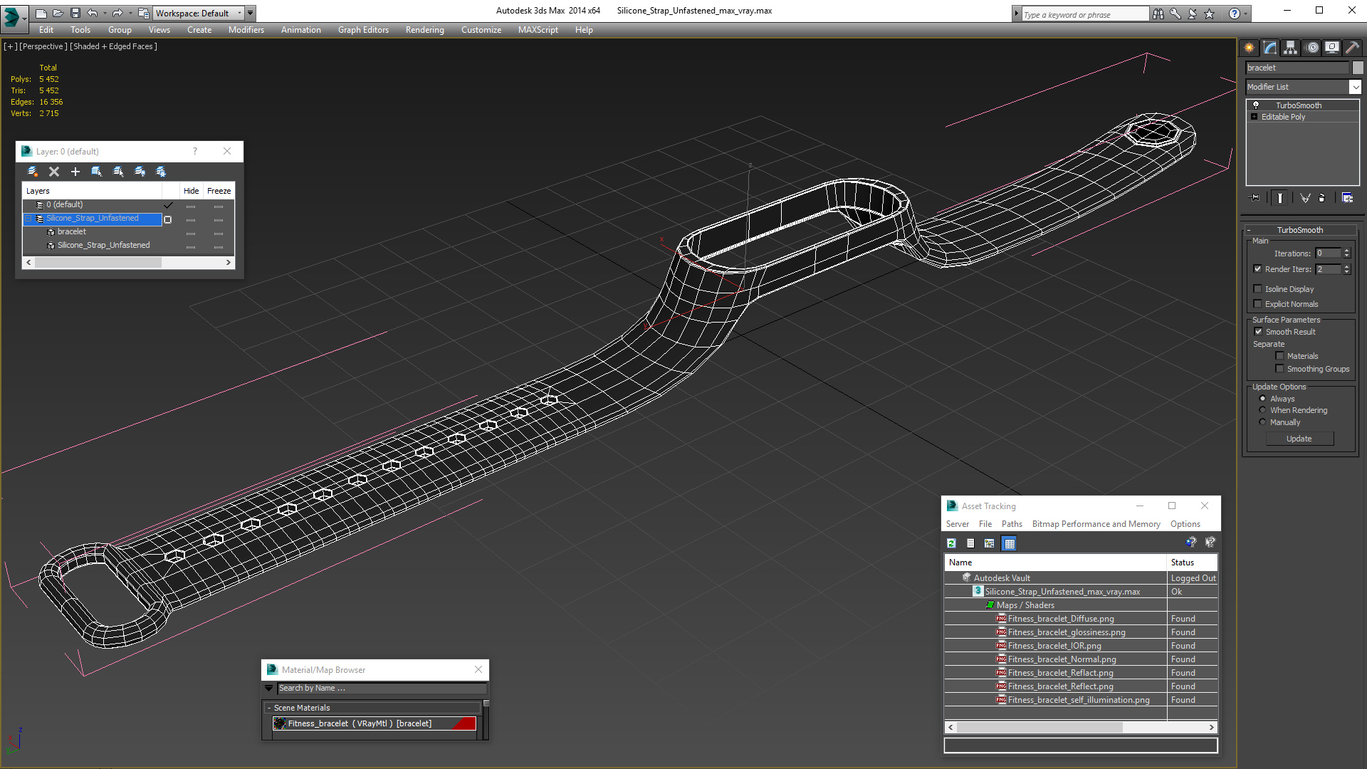
Task: Click the bracelet object color swatch
Action: point(1358,68)
